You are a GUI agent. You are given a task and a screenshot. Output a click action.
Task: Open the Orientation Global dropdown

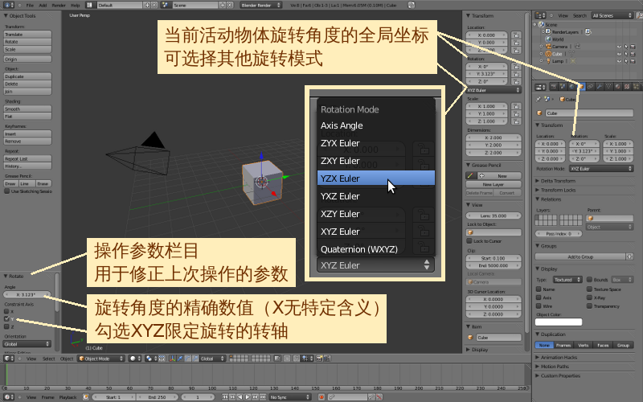tap(27, 344)
